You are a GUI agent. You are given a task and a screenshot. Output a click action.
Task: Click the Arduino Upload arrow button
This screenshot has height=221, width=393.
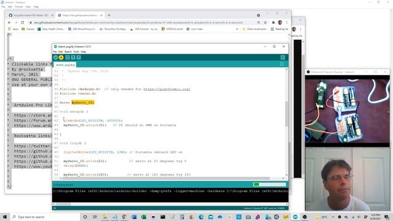(x=61, y=57)
